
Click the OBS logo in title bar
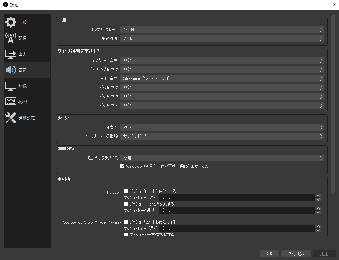coord(5,5)
